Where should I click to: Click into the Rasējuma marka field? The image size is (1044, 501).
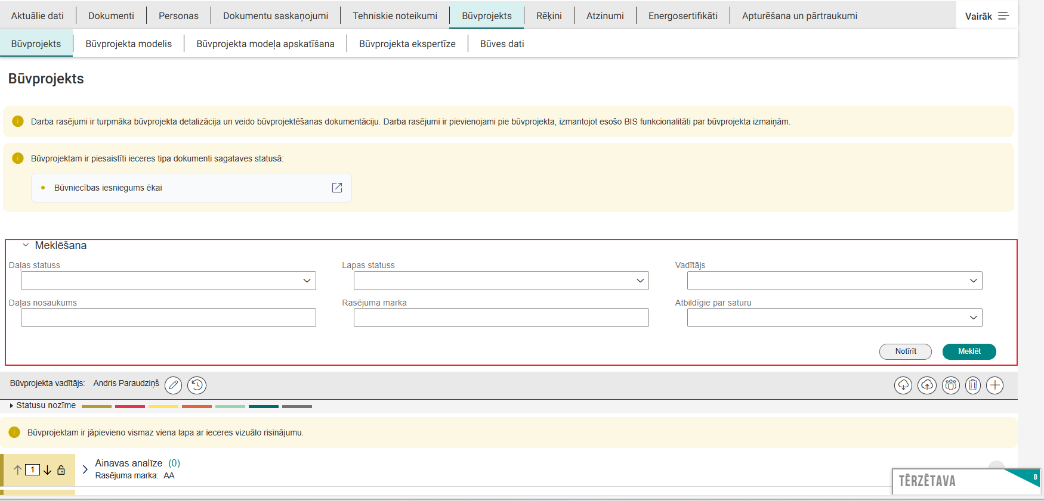click(501, 318)
